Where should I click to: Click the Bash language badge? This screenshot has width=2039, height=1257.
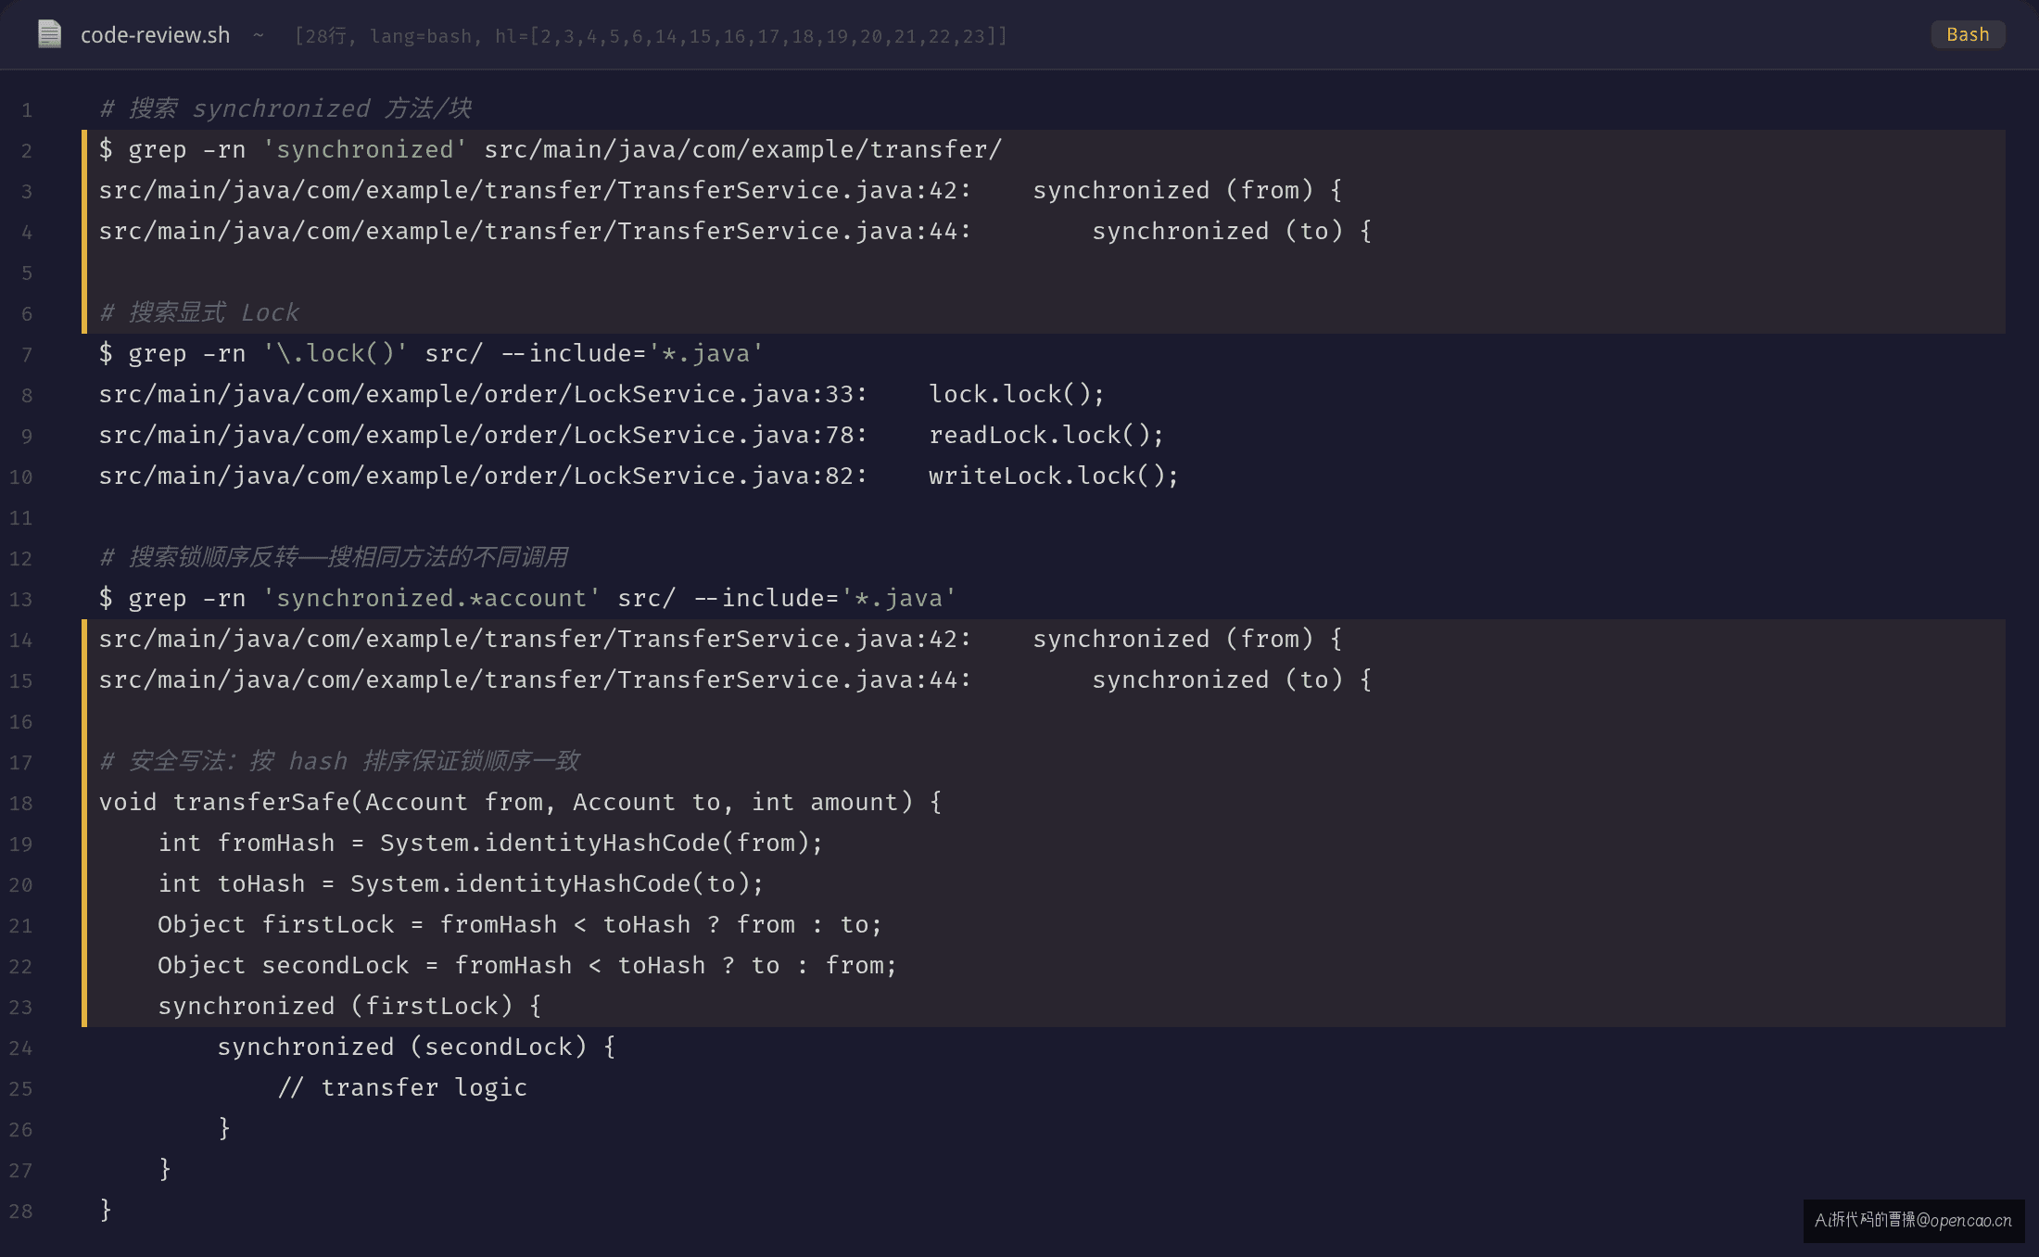pyautogui.click(x=1968, y=34)
